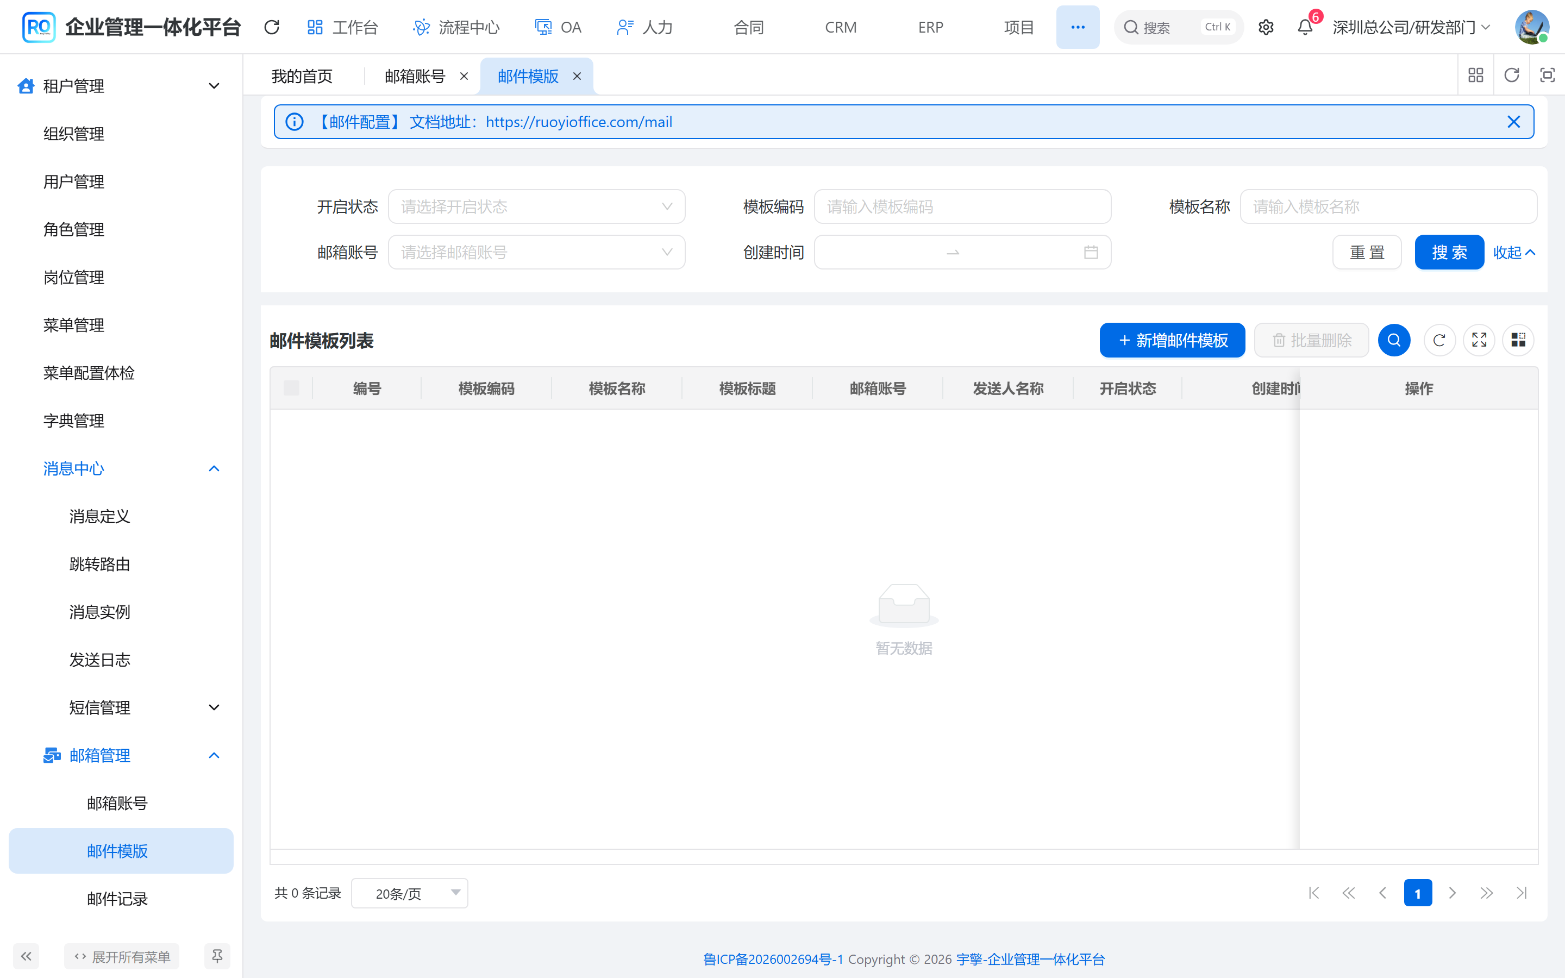
Task: Open the 开启状态 dropdown
Action: pyautogui.click(x=537, y=207)
